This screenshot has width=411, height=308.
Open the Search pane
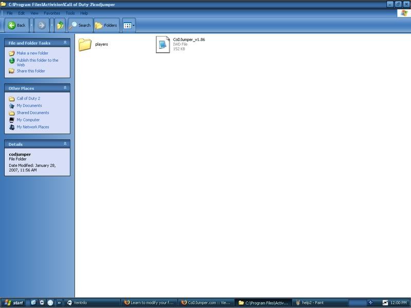[80, 25]
